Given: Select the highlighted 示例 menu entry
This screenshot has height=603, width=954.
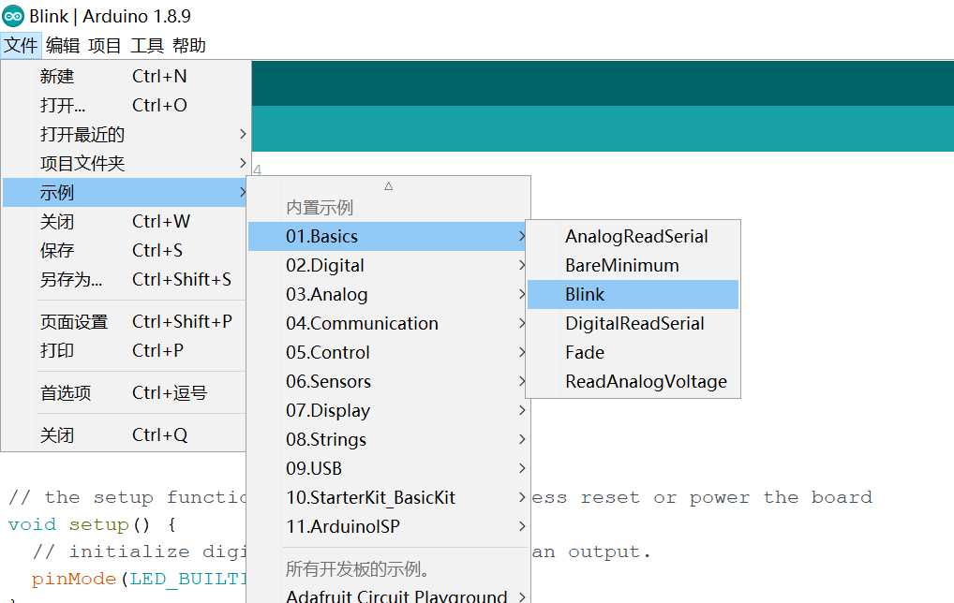Looking at the screenshot, I should click(x=125, y=192).
